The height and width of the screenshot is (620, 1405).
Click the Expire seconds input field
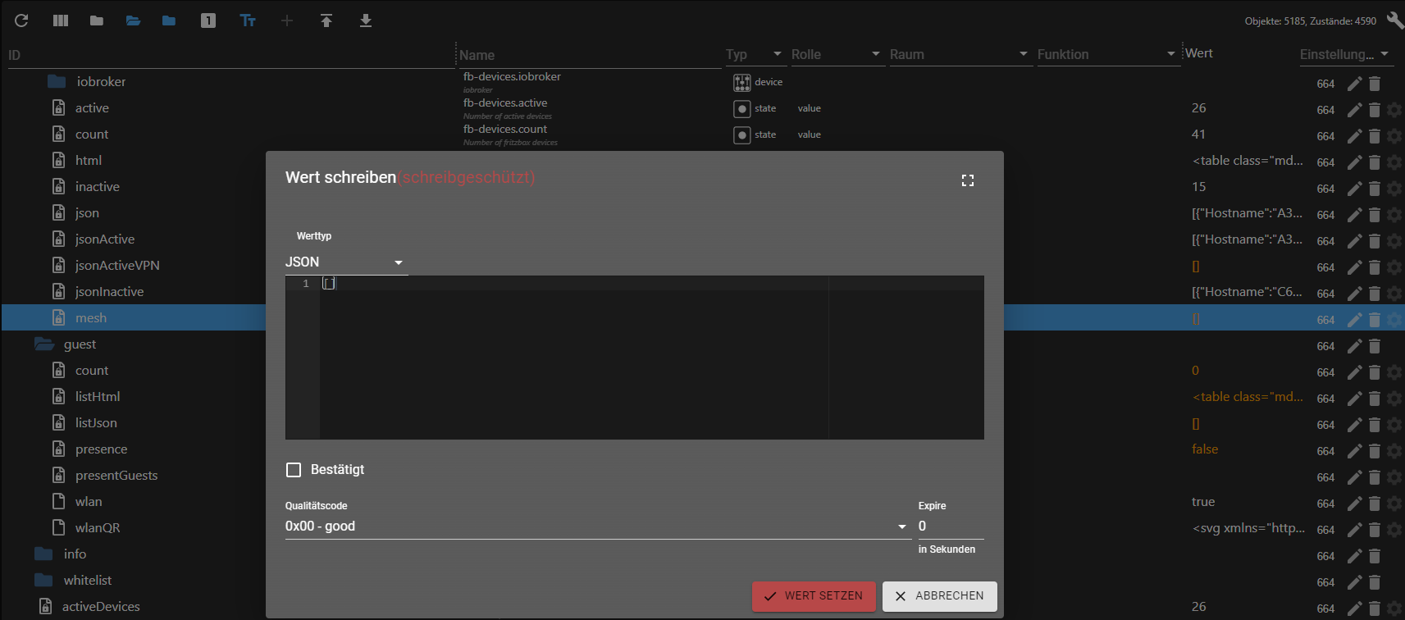tap(951, 527)
